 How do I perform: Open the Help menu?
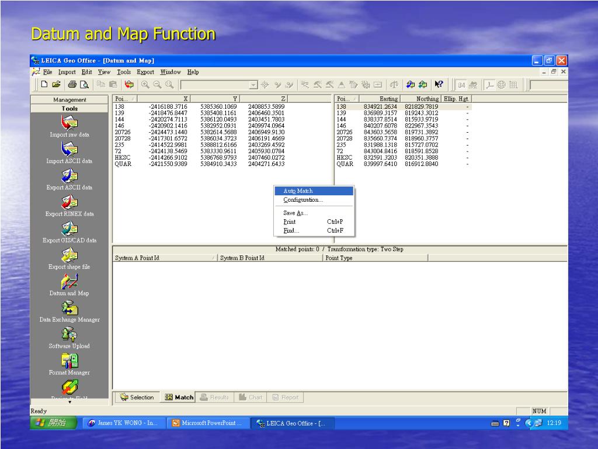193,72
